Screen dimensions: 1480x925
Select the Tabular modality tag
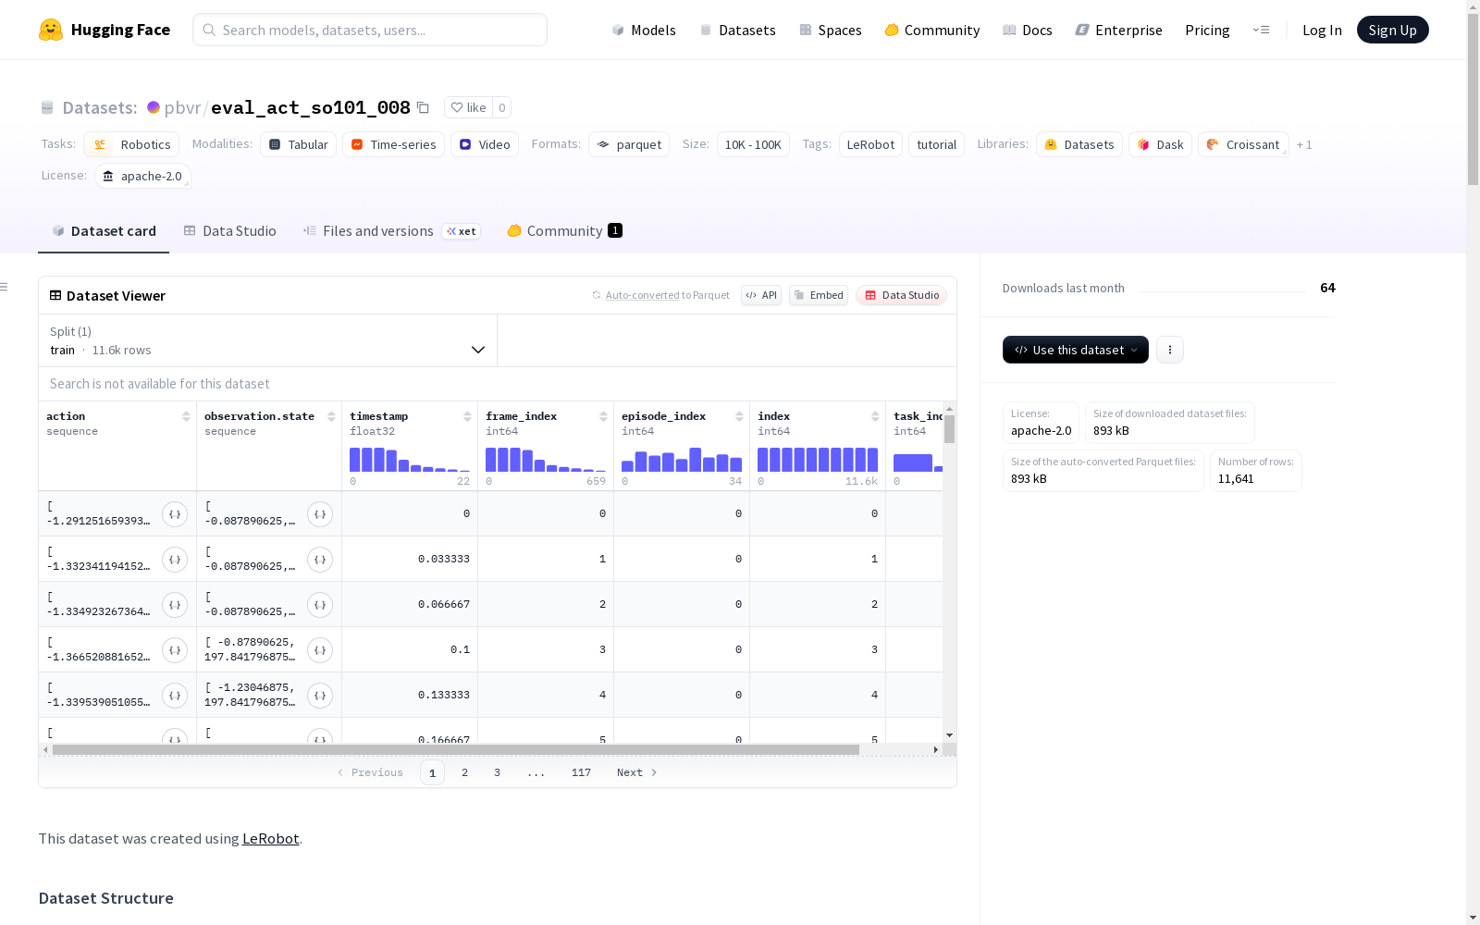(x=298, y=144)
